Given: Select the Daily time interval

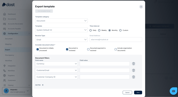Looking at the screenshot, I should click(x=91, y=30).
